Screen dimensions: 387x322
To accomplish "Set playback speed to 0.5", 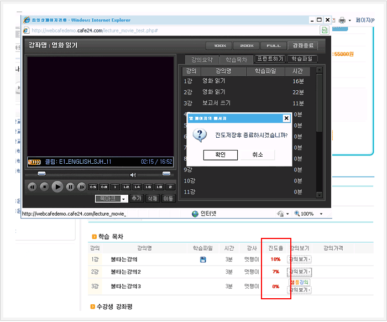I will click(x=93, y=187).
